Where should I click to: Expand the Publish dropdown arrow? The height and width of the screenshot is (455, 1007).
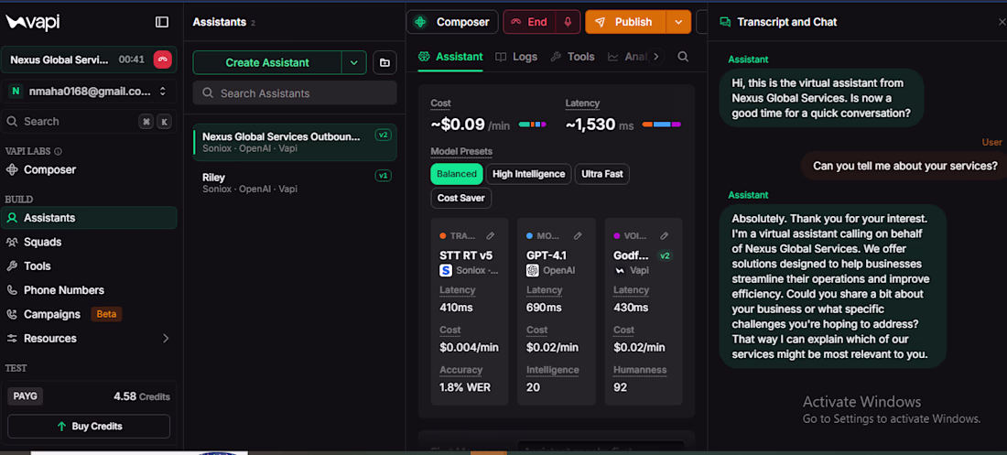(x=679, y=22)
